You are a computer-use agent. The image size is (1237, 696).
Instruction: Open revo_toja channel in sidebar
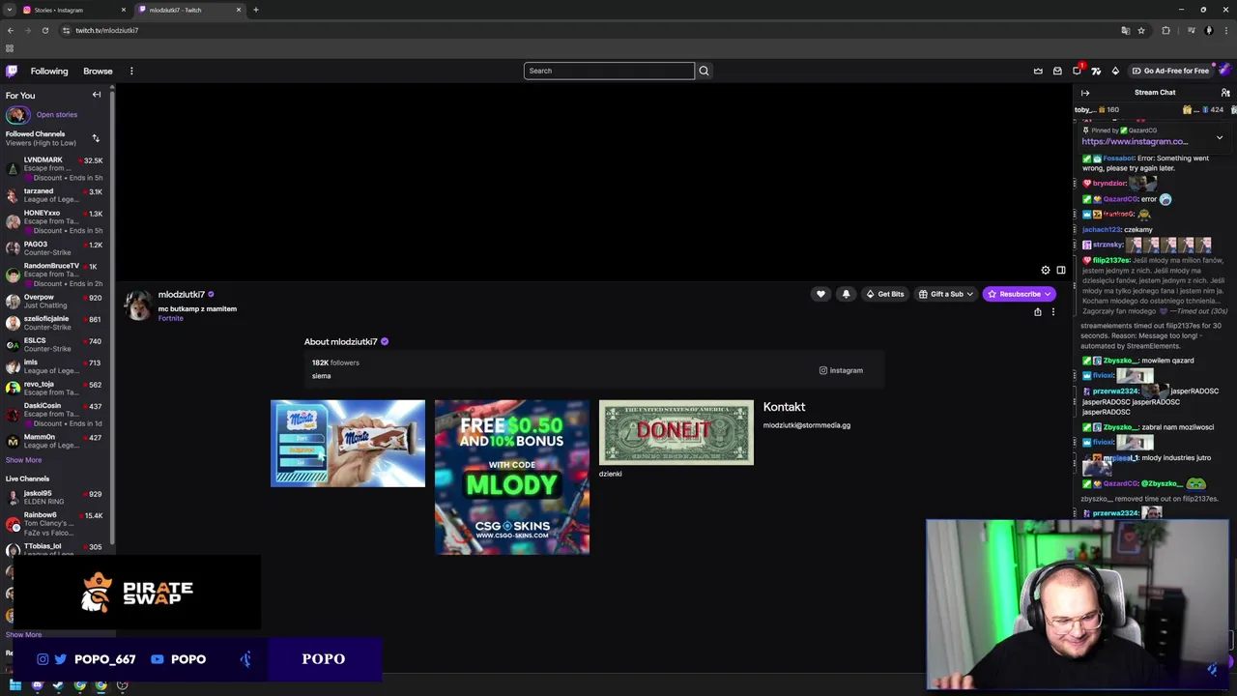coord(57,388)
